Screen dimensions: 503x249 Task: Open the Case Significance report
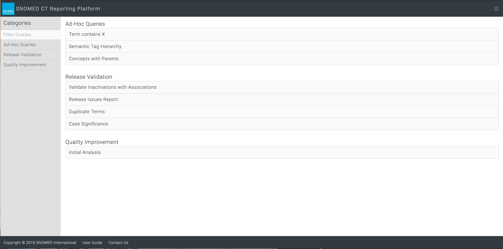click(88, 124)
